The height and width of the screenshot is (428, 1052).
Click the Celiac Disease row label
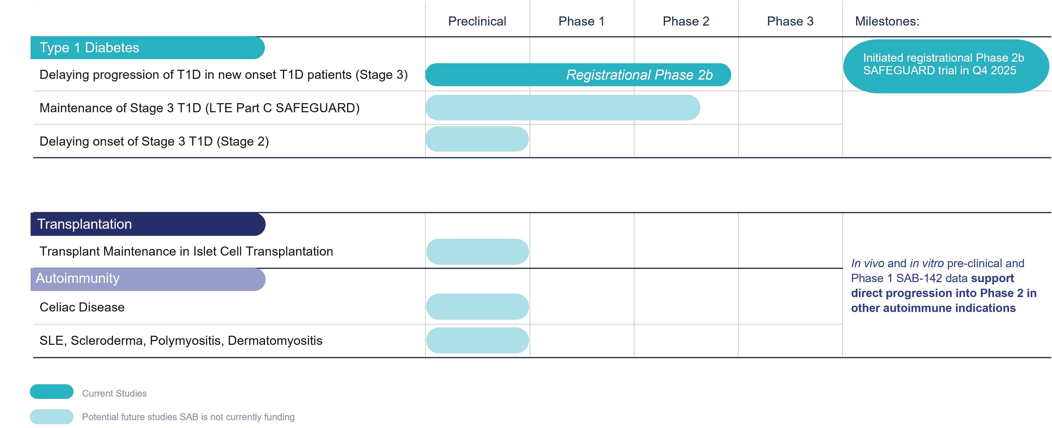(x=82, y=307)
